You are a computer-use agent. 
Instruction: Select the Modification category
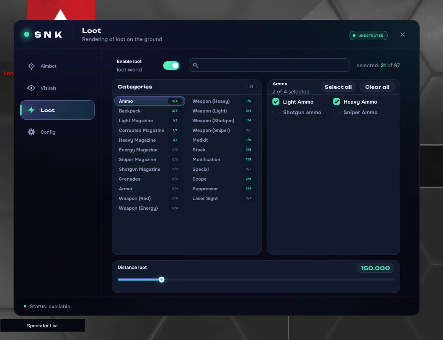click(223, 159)
